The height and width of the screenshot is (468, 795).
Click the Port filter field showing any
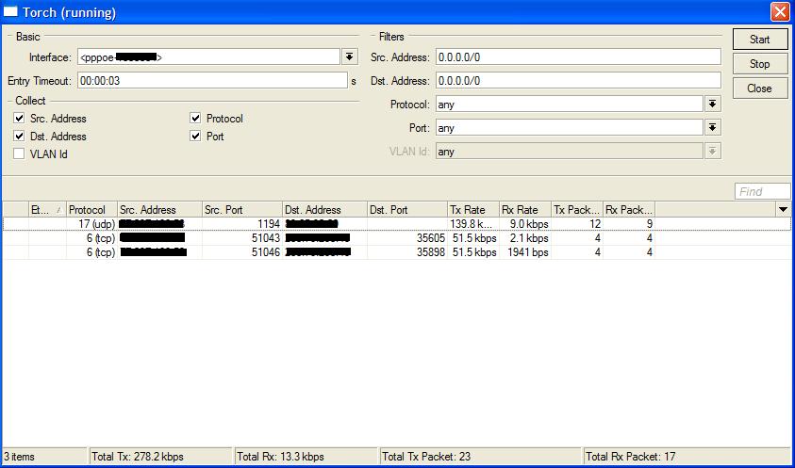[x=569, y=128]
